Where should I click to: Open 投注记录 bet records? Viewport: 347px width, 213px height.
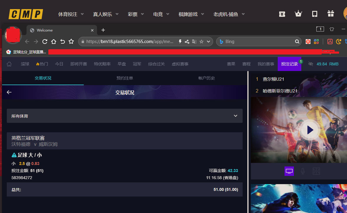click(x=289, y=64)
